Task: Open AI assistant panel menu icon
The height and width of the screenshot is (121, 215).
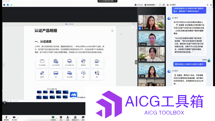Action: (x=211, y=5)
